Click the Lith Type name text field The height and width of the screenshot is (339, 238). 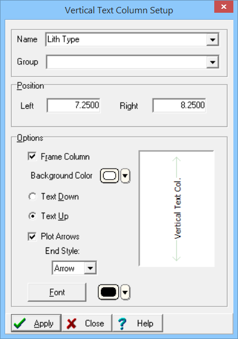coord(126,39)
